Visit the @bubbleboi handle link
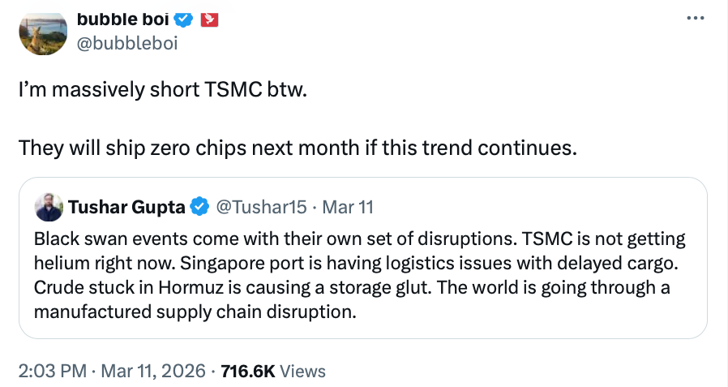This screenshot has width=728, height=387. pos(126,43)
